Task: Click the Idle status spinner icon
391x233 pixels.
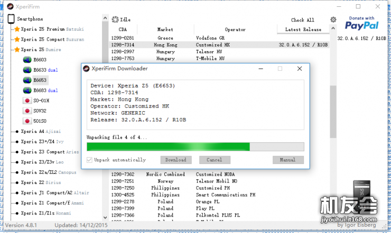Action: (115, 20)
